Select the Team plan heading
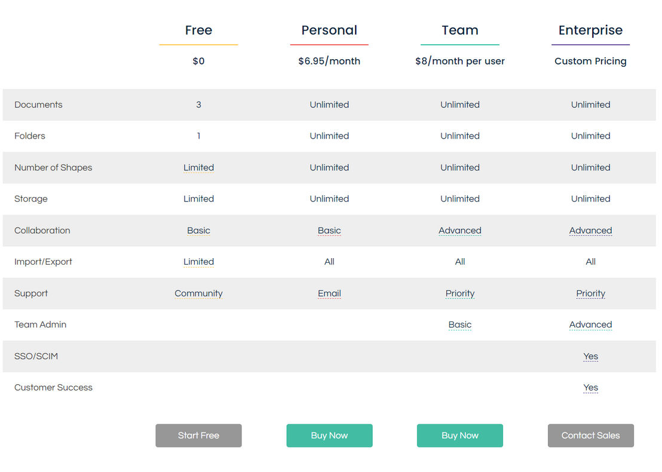This screenshot has height=472, width=662. point(460,30)
